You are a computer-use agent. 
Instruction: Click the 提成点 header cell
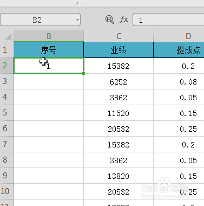click(x=179, y=50)
